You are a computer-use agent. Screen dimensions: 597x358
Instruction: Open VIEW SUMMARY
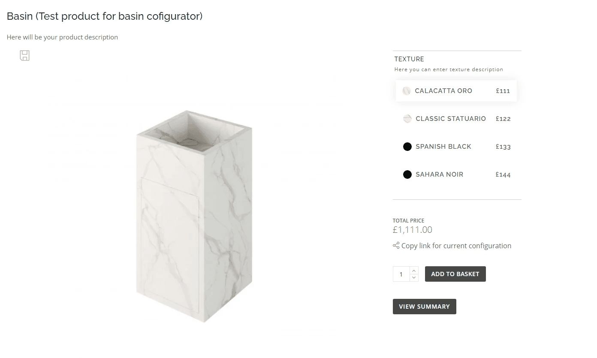coord(424,306)
